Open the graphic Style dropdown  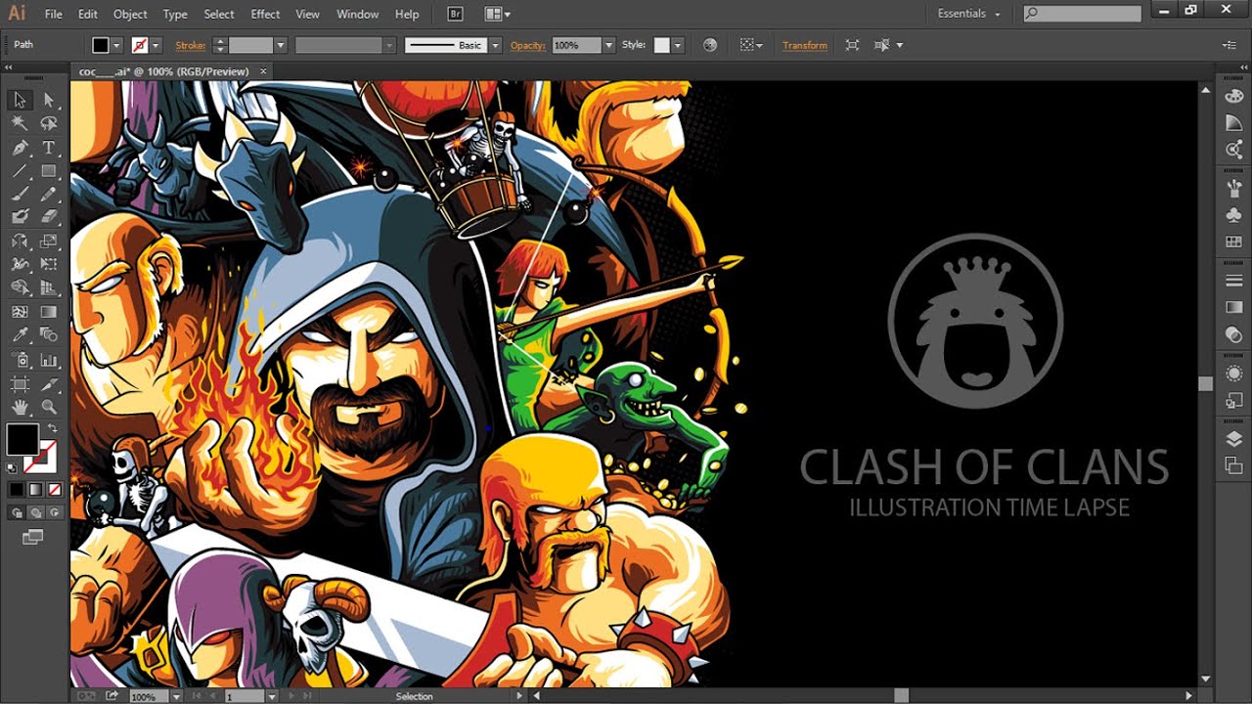[678, 45]
